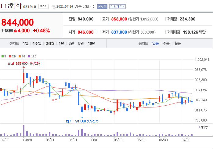Open the 기업개요 dropdown
The image size is (213, 149).
(117, 6)
